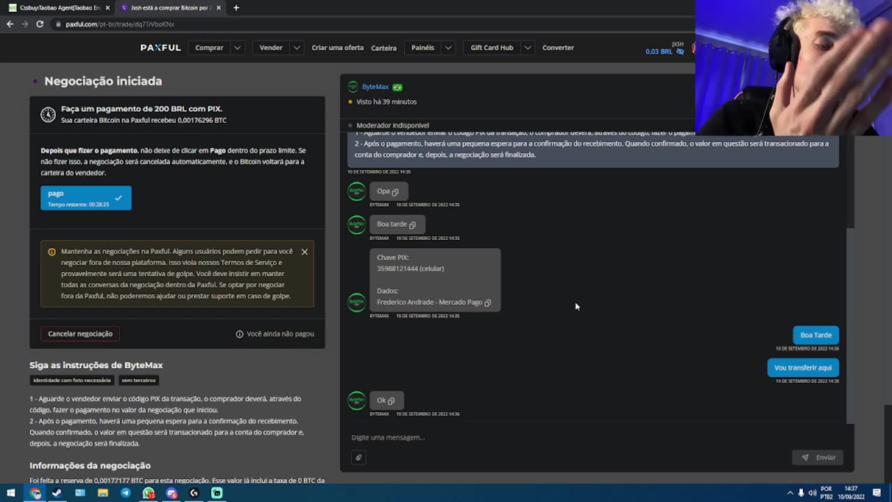Close the Cssbuy Taobao Agent tab
Viewport: 892px width, 502px height.
tap(107, 8)
